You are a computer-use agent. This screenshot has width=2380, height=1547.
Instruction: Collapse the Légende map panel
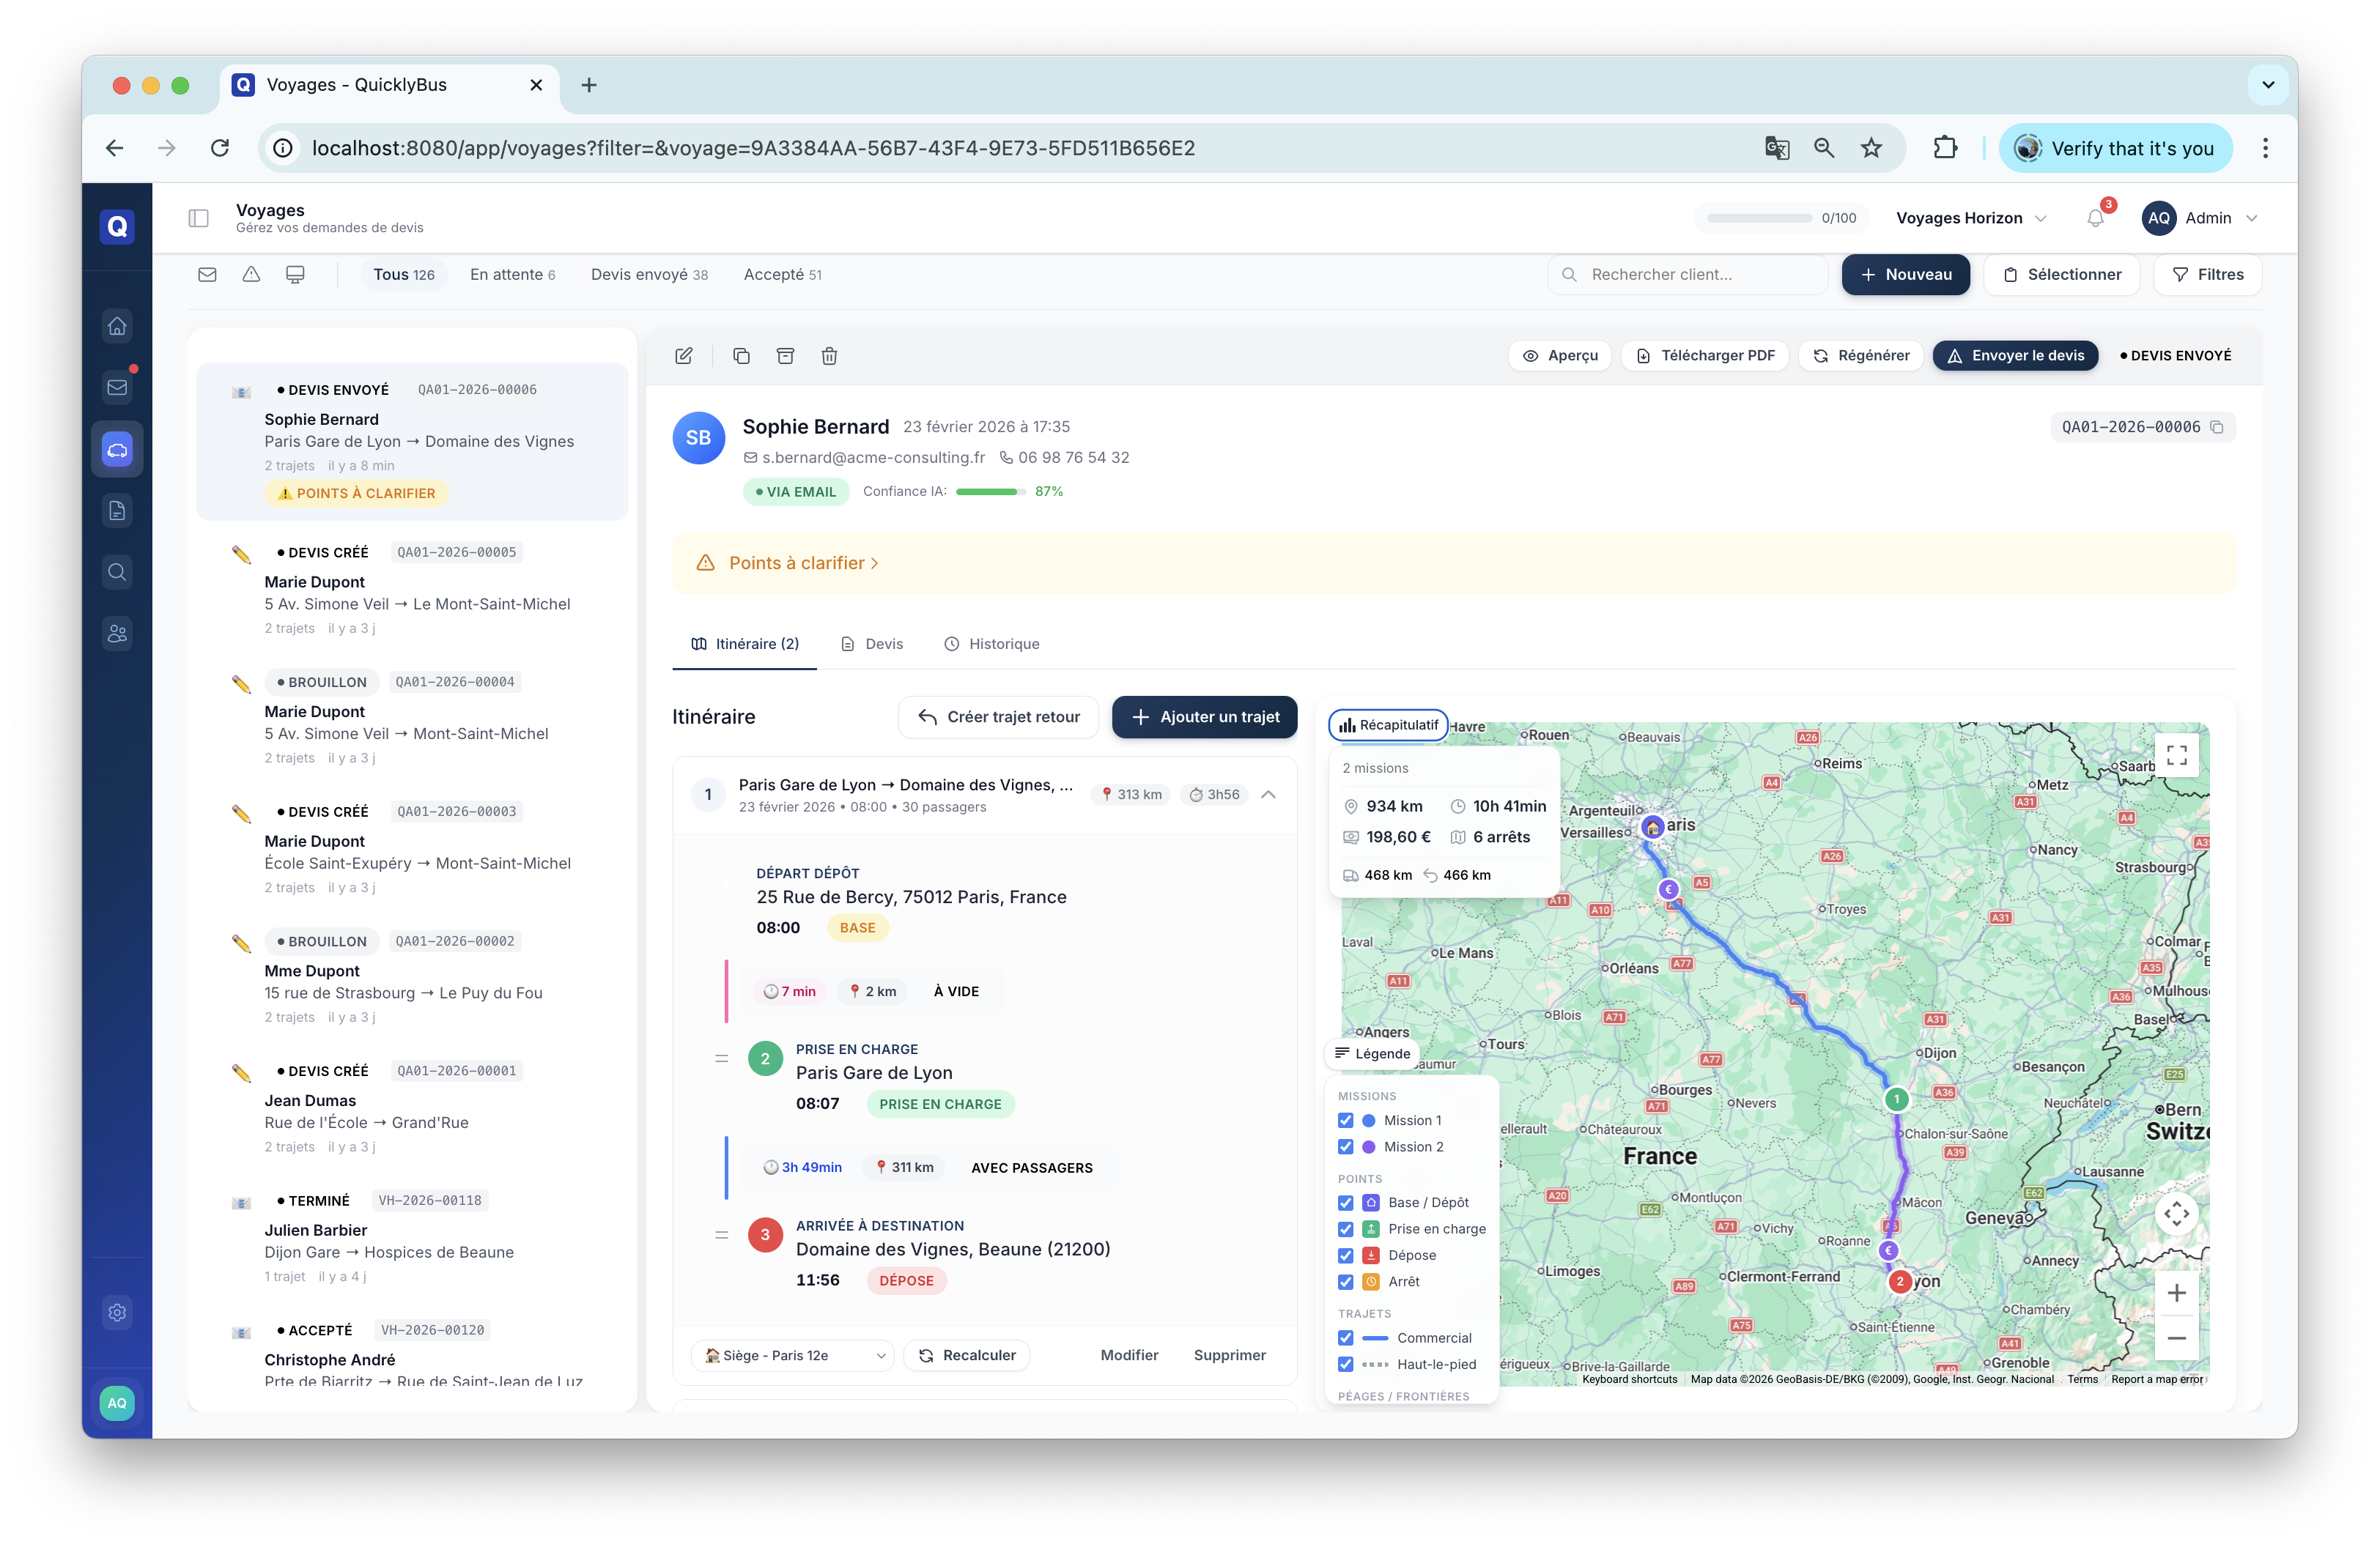pyautogui.click(x=1372, y=1053)
